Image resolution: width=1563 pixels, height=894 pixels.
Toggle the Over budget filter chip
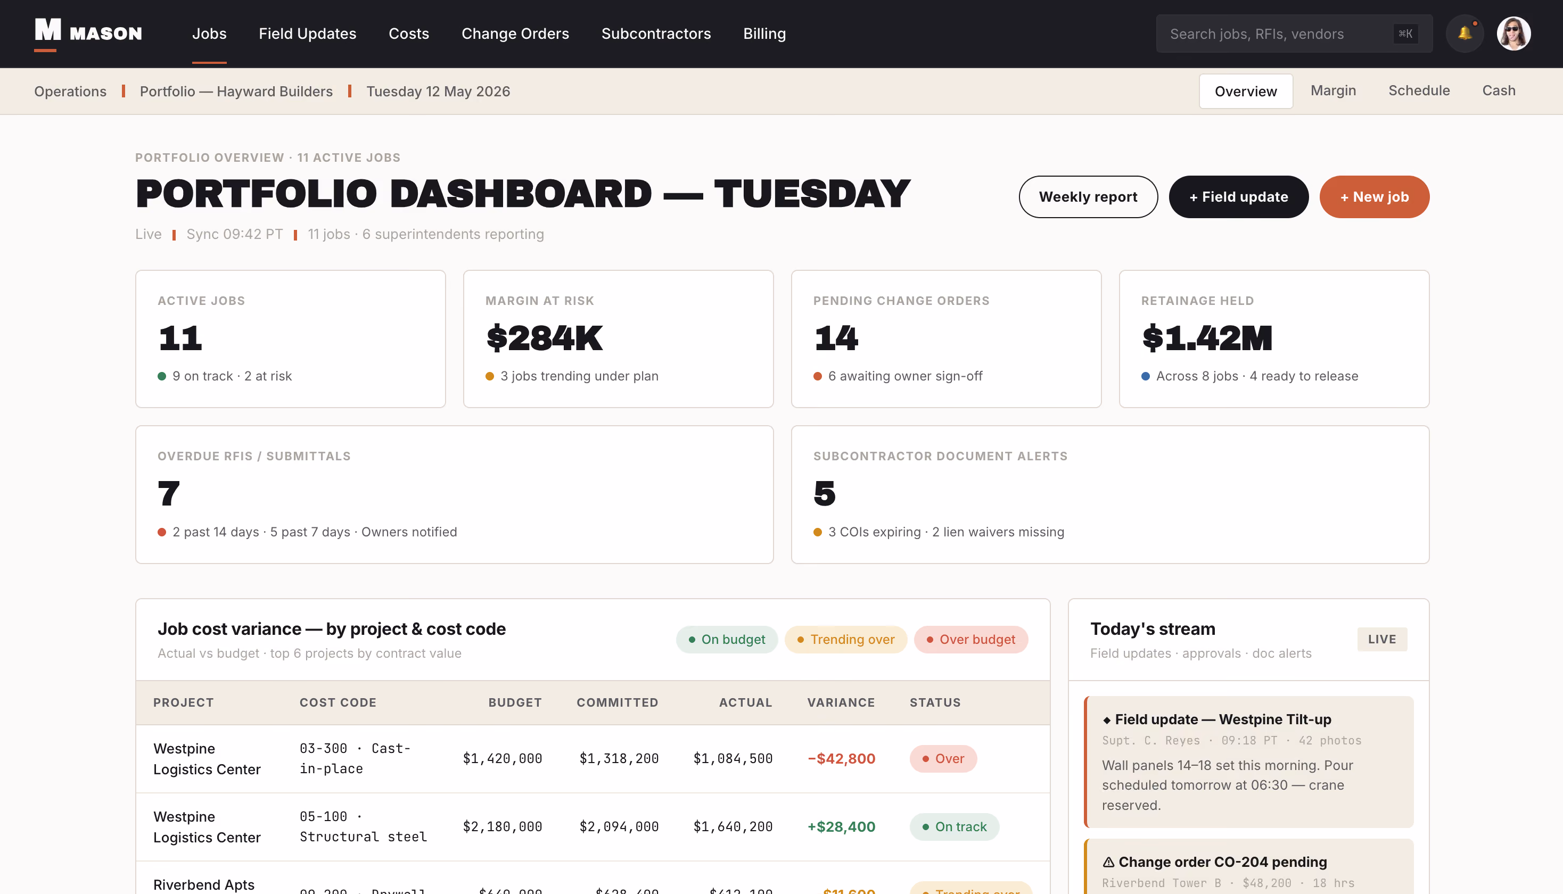[971, 639]
